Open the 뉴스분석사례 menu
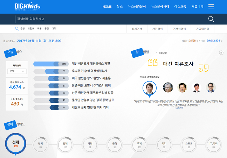The width and height of the screenshot is (227, 158). (160, 7)
